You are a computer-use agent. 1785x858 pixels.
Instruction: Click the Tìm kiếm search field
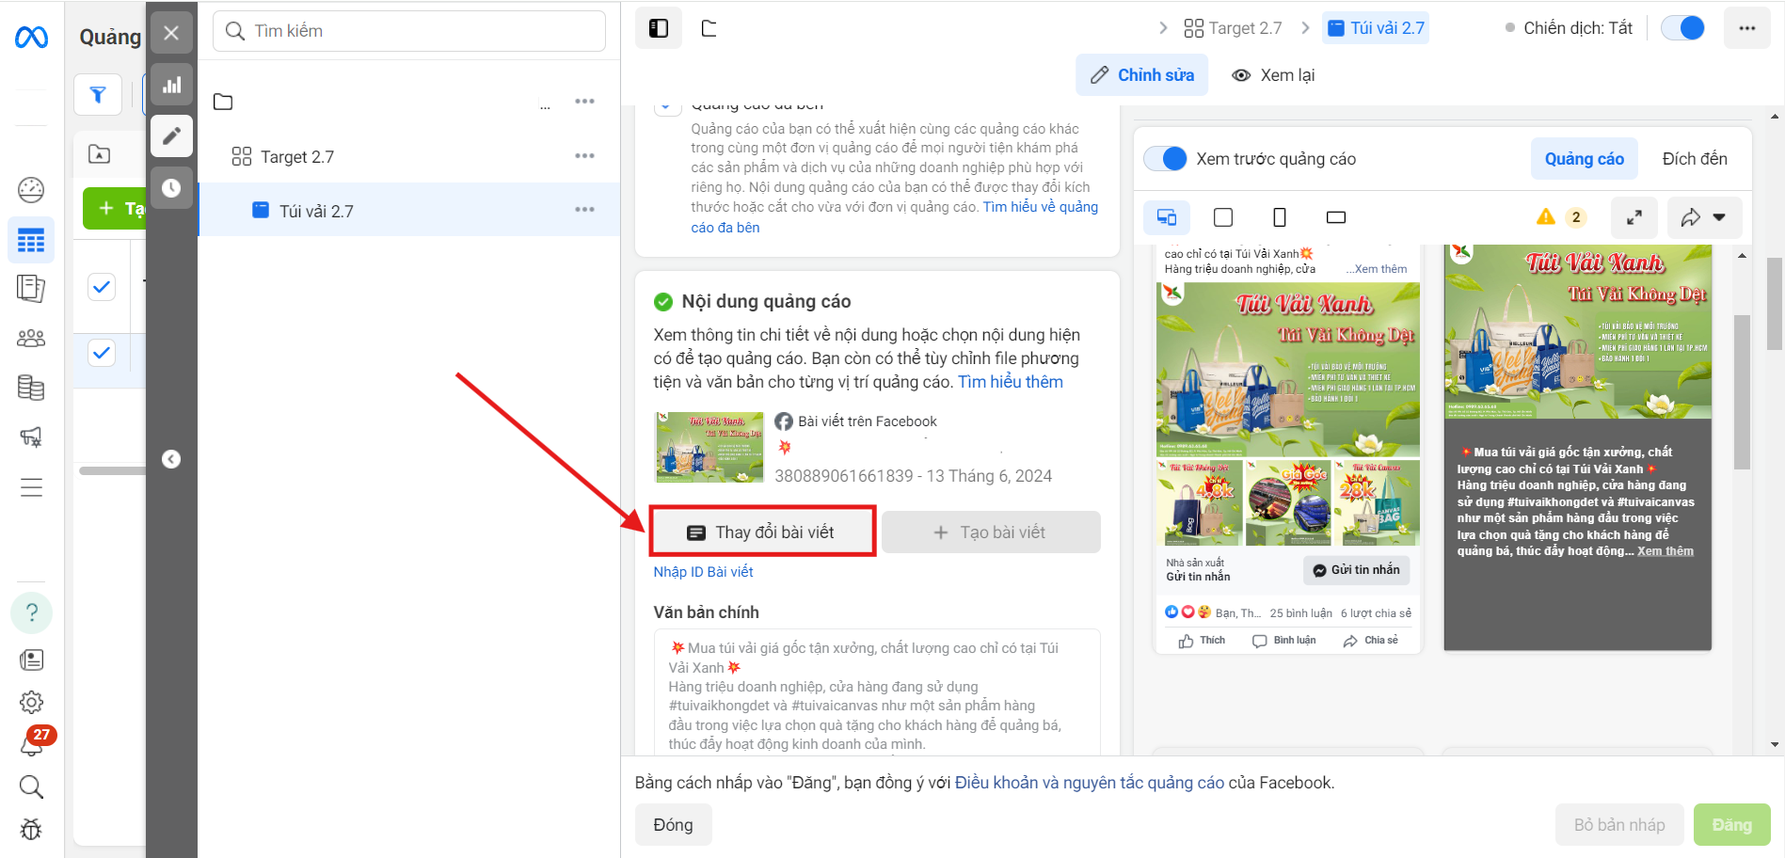[409, 31]
